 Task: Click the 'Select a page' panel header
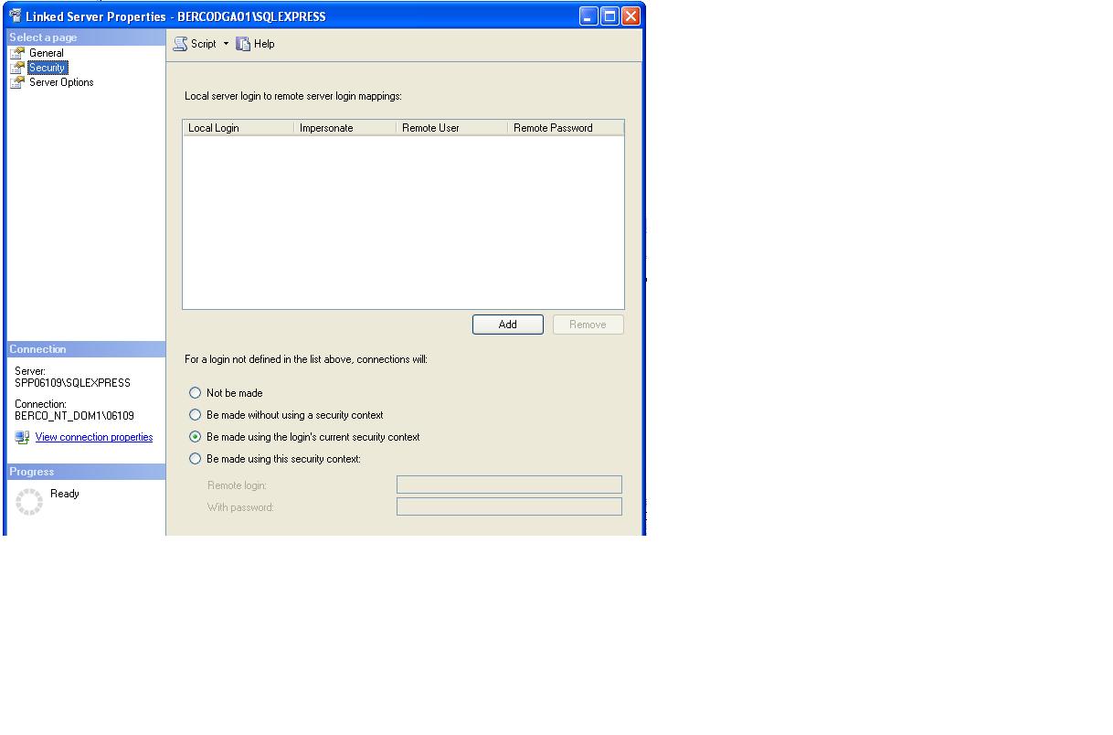point(86,37)
